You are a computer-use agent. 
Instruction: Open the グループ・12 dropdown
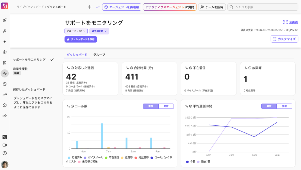tap(76, 31)
